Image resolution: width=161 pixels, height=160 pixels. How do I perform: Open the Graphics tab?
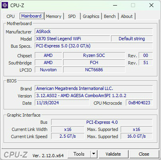(x=91, y=16)
